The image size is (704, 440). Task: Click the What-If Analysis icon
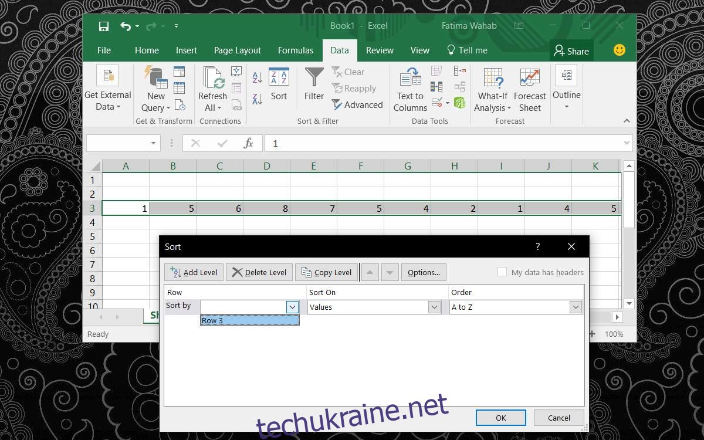tap(493, 78)
